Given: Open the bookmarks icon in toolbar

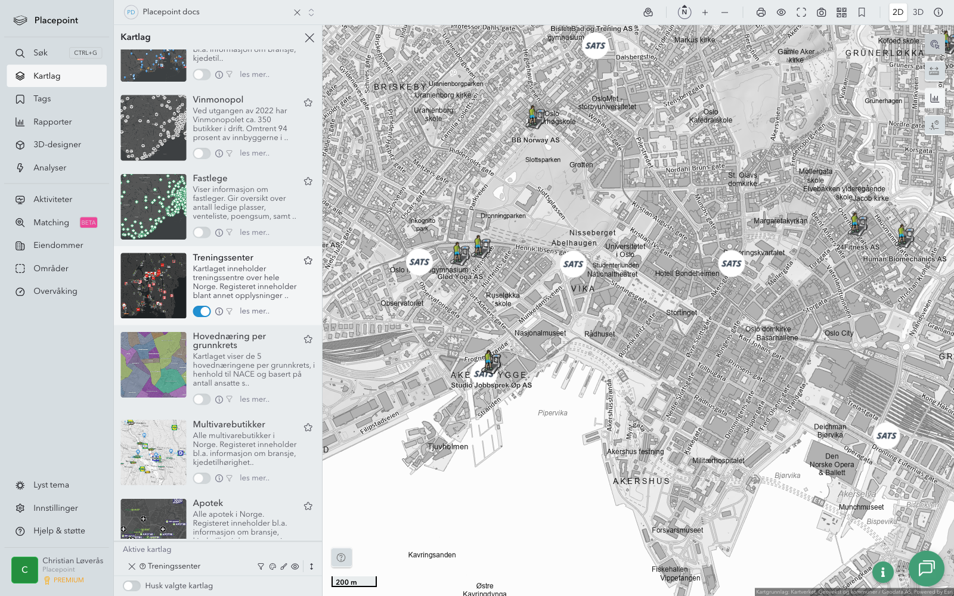Looking at the screenshot, I should tap(862, 13).
